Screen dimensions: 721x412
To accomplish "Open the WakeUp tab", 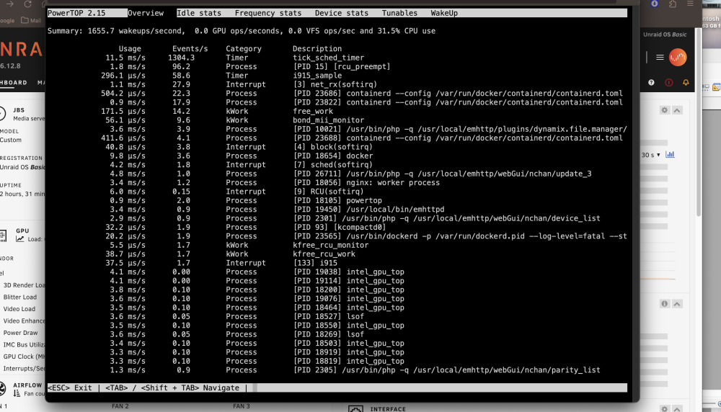I will (444, 13).
